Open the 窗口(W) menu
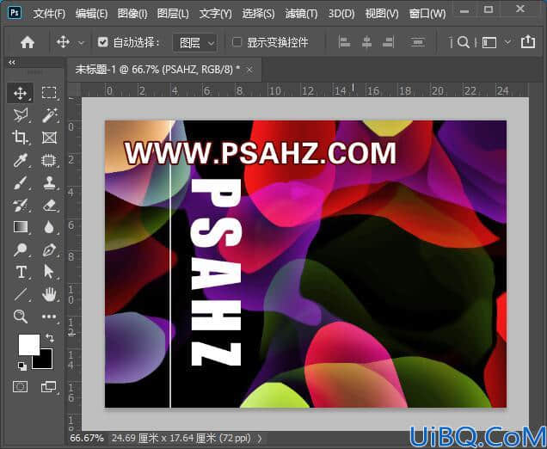Image resolution: width=547 pixels, height=449 pixels. [x=427, y=14]
